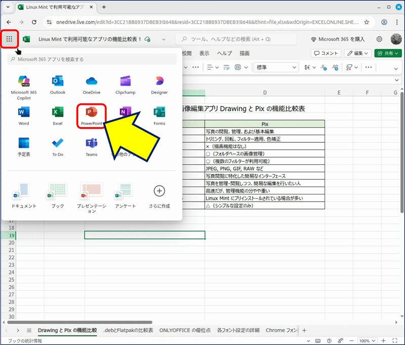The height and width of the screenshot is (345, 405).
Task: Open the account profile picture menu
Action: (396, 39)
